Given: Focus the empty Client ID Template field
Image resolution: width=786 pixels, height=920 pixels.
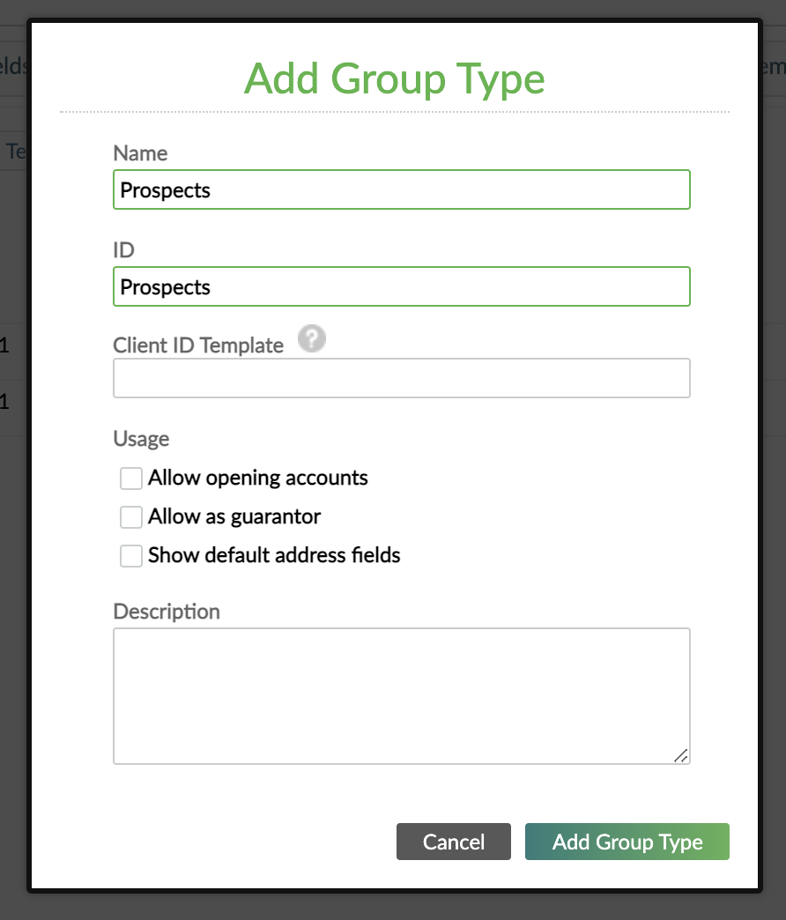Looking at the screenshot, I should coord(401,377).
